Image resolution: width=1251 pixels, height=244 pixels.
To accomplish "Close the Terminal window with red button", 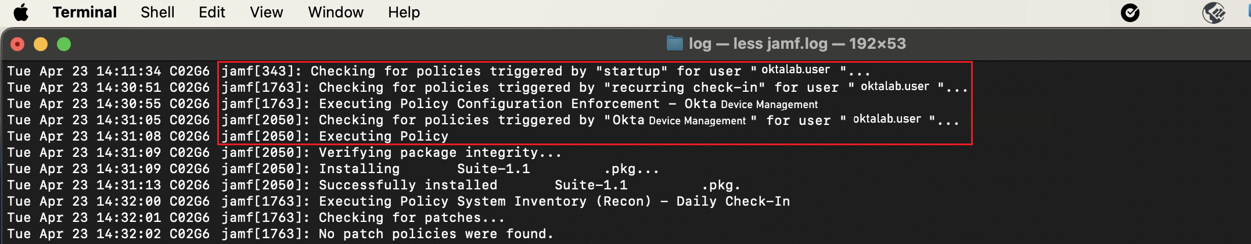I will pos(18,44).
